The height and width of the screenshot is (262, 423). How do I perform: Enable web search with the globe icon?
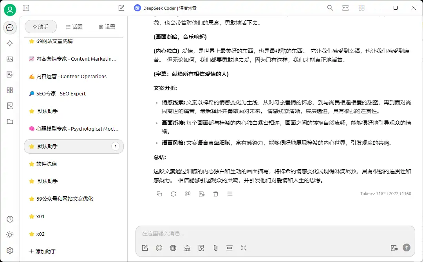(x=173, y=248)
